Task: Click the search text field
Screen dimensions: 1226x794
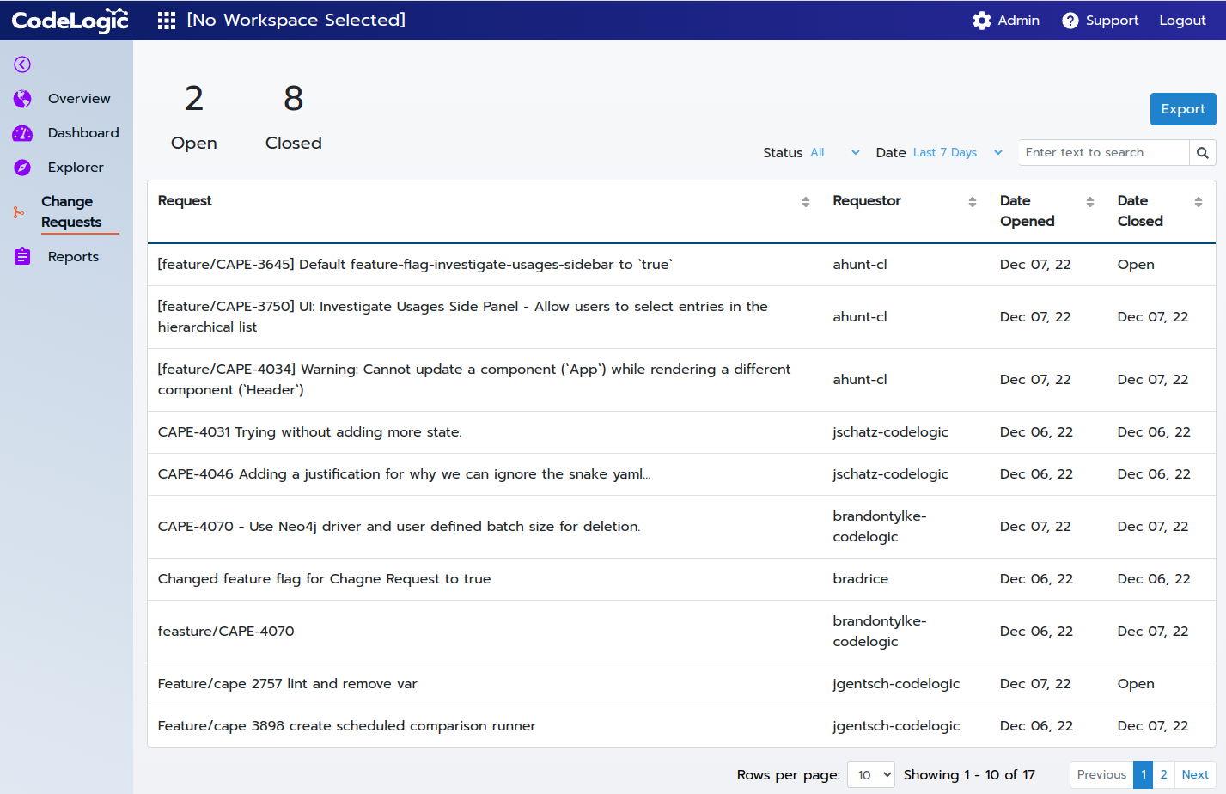Action: tap(1104, 153)
